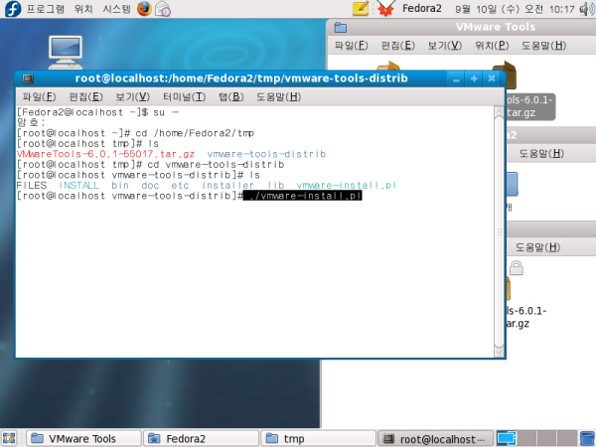This screenshot has width=596, height=447.
Task: Click the selected tar.gz file label in VMware Tools
Action: click(529, 106)
